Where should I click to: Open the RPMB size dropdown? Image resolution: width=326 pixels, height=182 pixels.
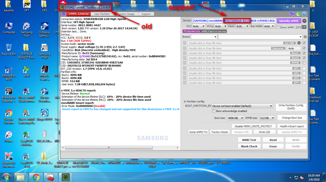267,118
